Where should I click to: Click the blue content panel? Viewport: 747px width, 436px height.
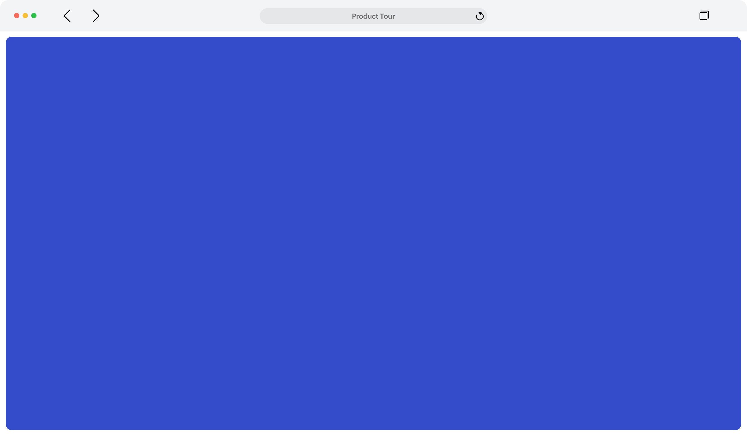pos(373,233)
